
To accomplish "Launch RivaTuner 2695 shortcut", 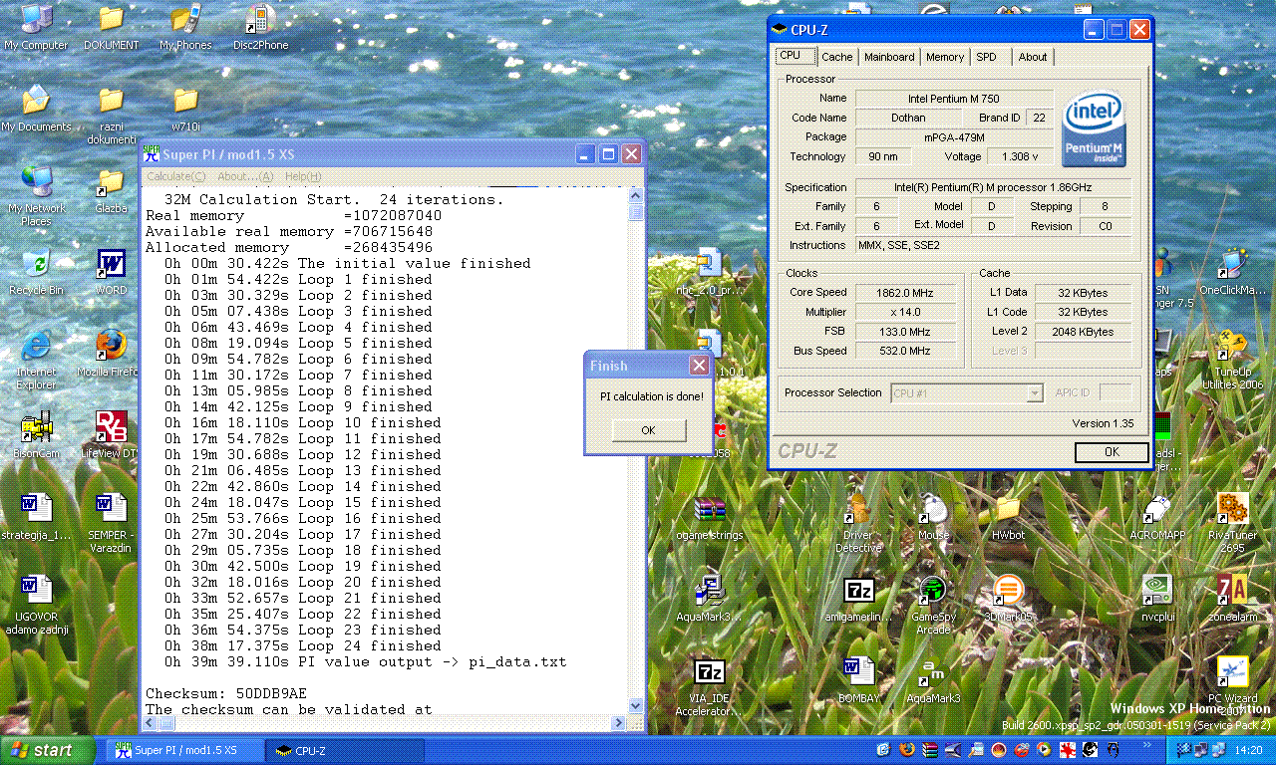I will point(1232,523).
